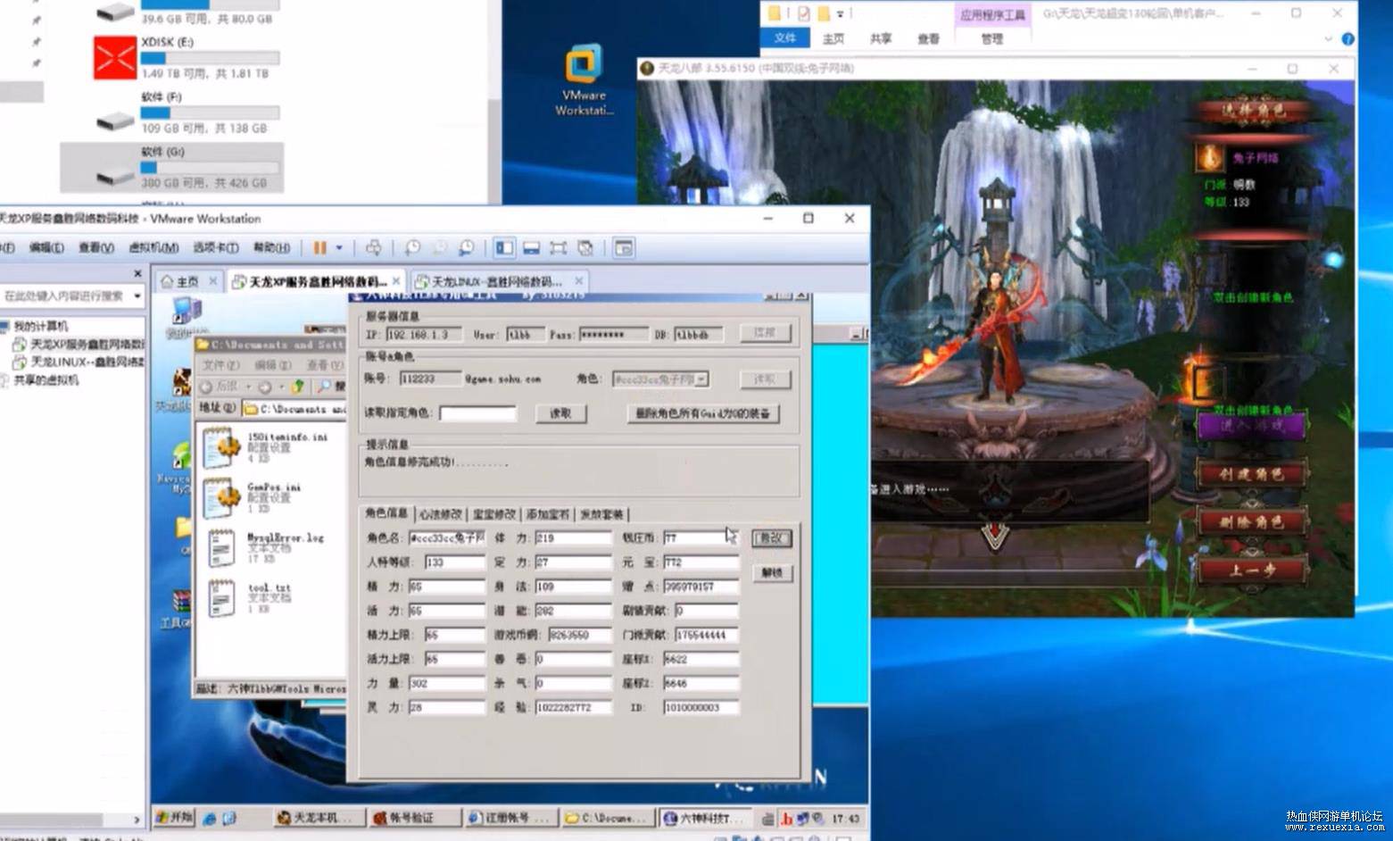Select 天龙LINUX virtual machine in library tree
This screenshot has width=1393, height=841.
[79, 362]
